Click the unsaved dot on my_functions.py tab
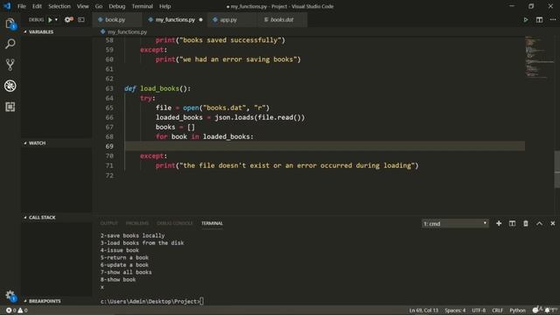Screen dimensions: 560x315 click(200, 19)
